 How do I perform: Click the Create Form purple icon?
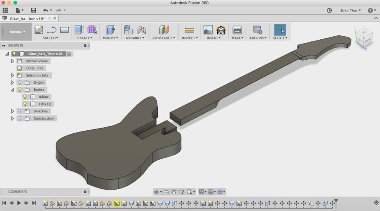92,29
